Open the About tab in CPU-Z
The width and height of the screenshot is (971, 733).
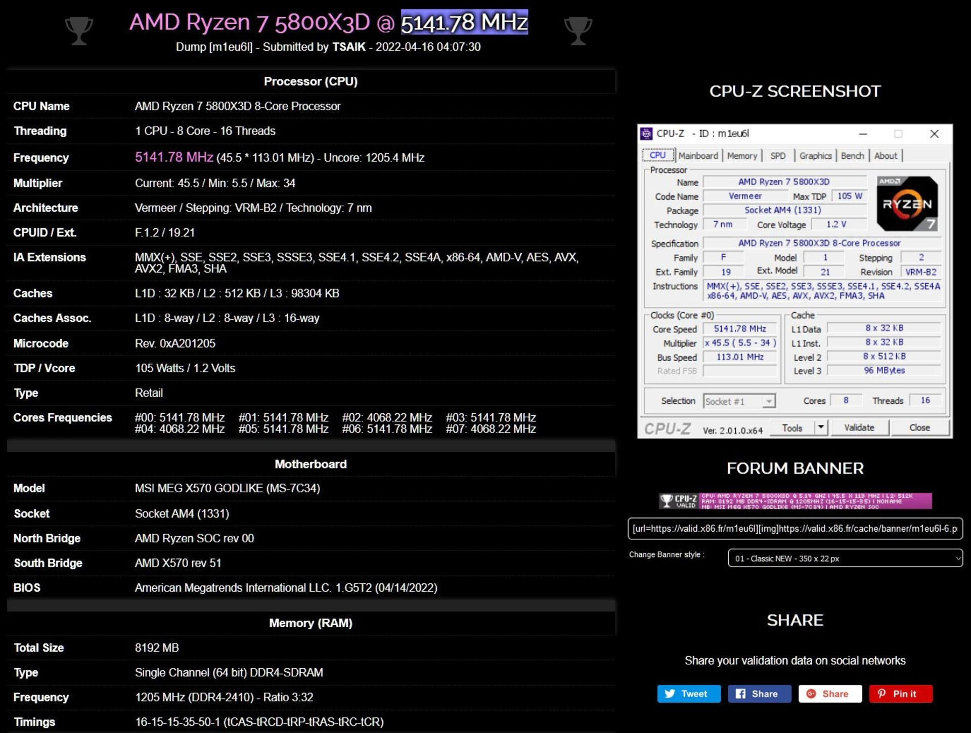886,155
